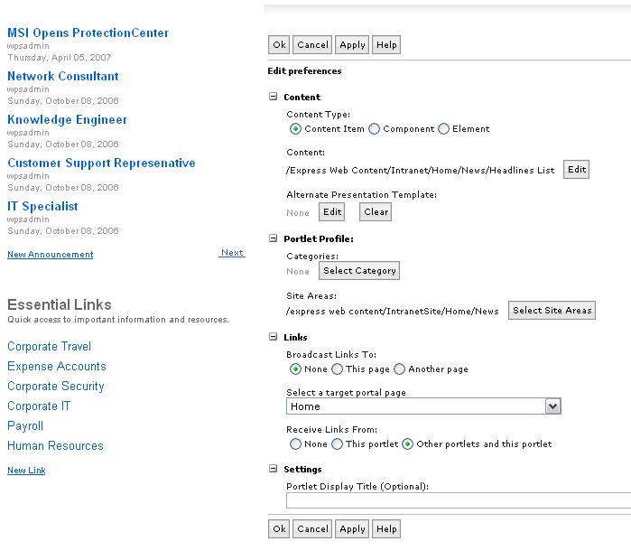Open the target portal page dropdown

(x=553, y=406)
